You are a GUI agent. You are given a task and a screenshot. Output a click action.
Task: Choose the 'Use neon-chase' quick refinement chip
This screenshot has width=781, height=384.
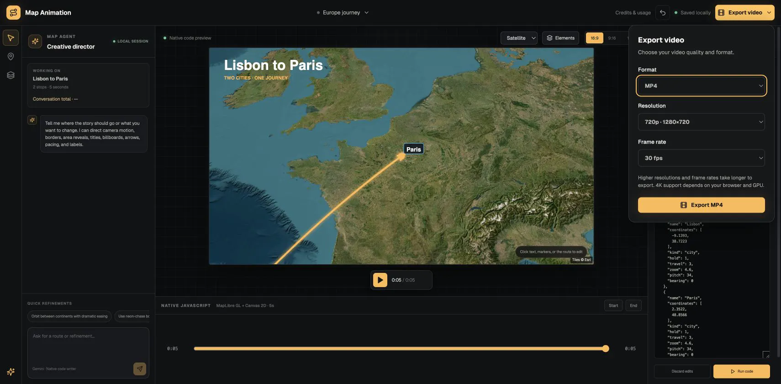pyautogui.click(x=132, y=316)
